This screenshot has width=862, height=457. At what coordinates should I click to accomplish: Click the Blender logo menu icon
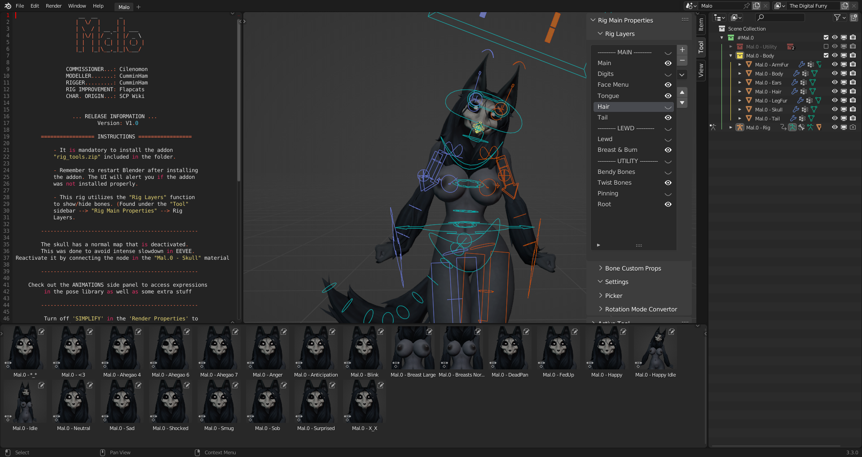point(8,6)
